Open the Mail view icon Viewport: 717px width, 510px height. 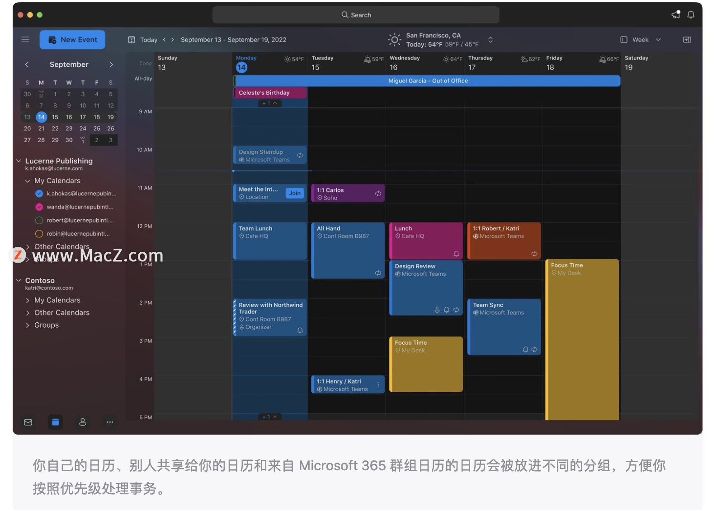[28, 422]
